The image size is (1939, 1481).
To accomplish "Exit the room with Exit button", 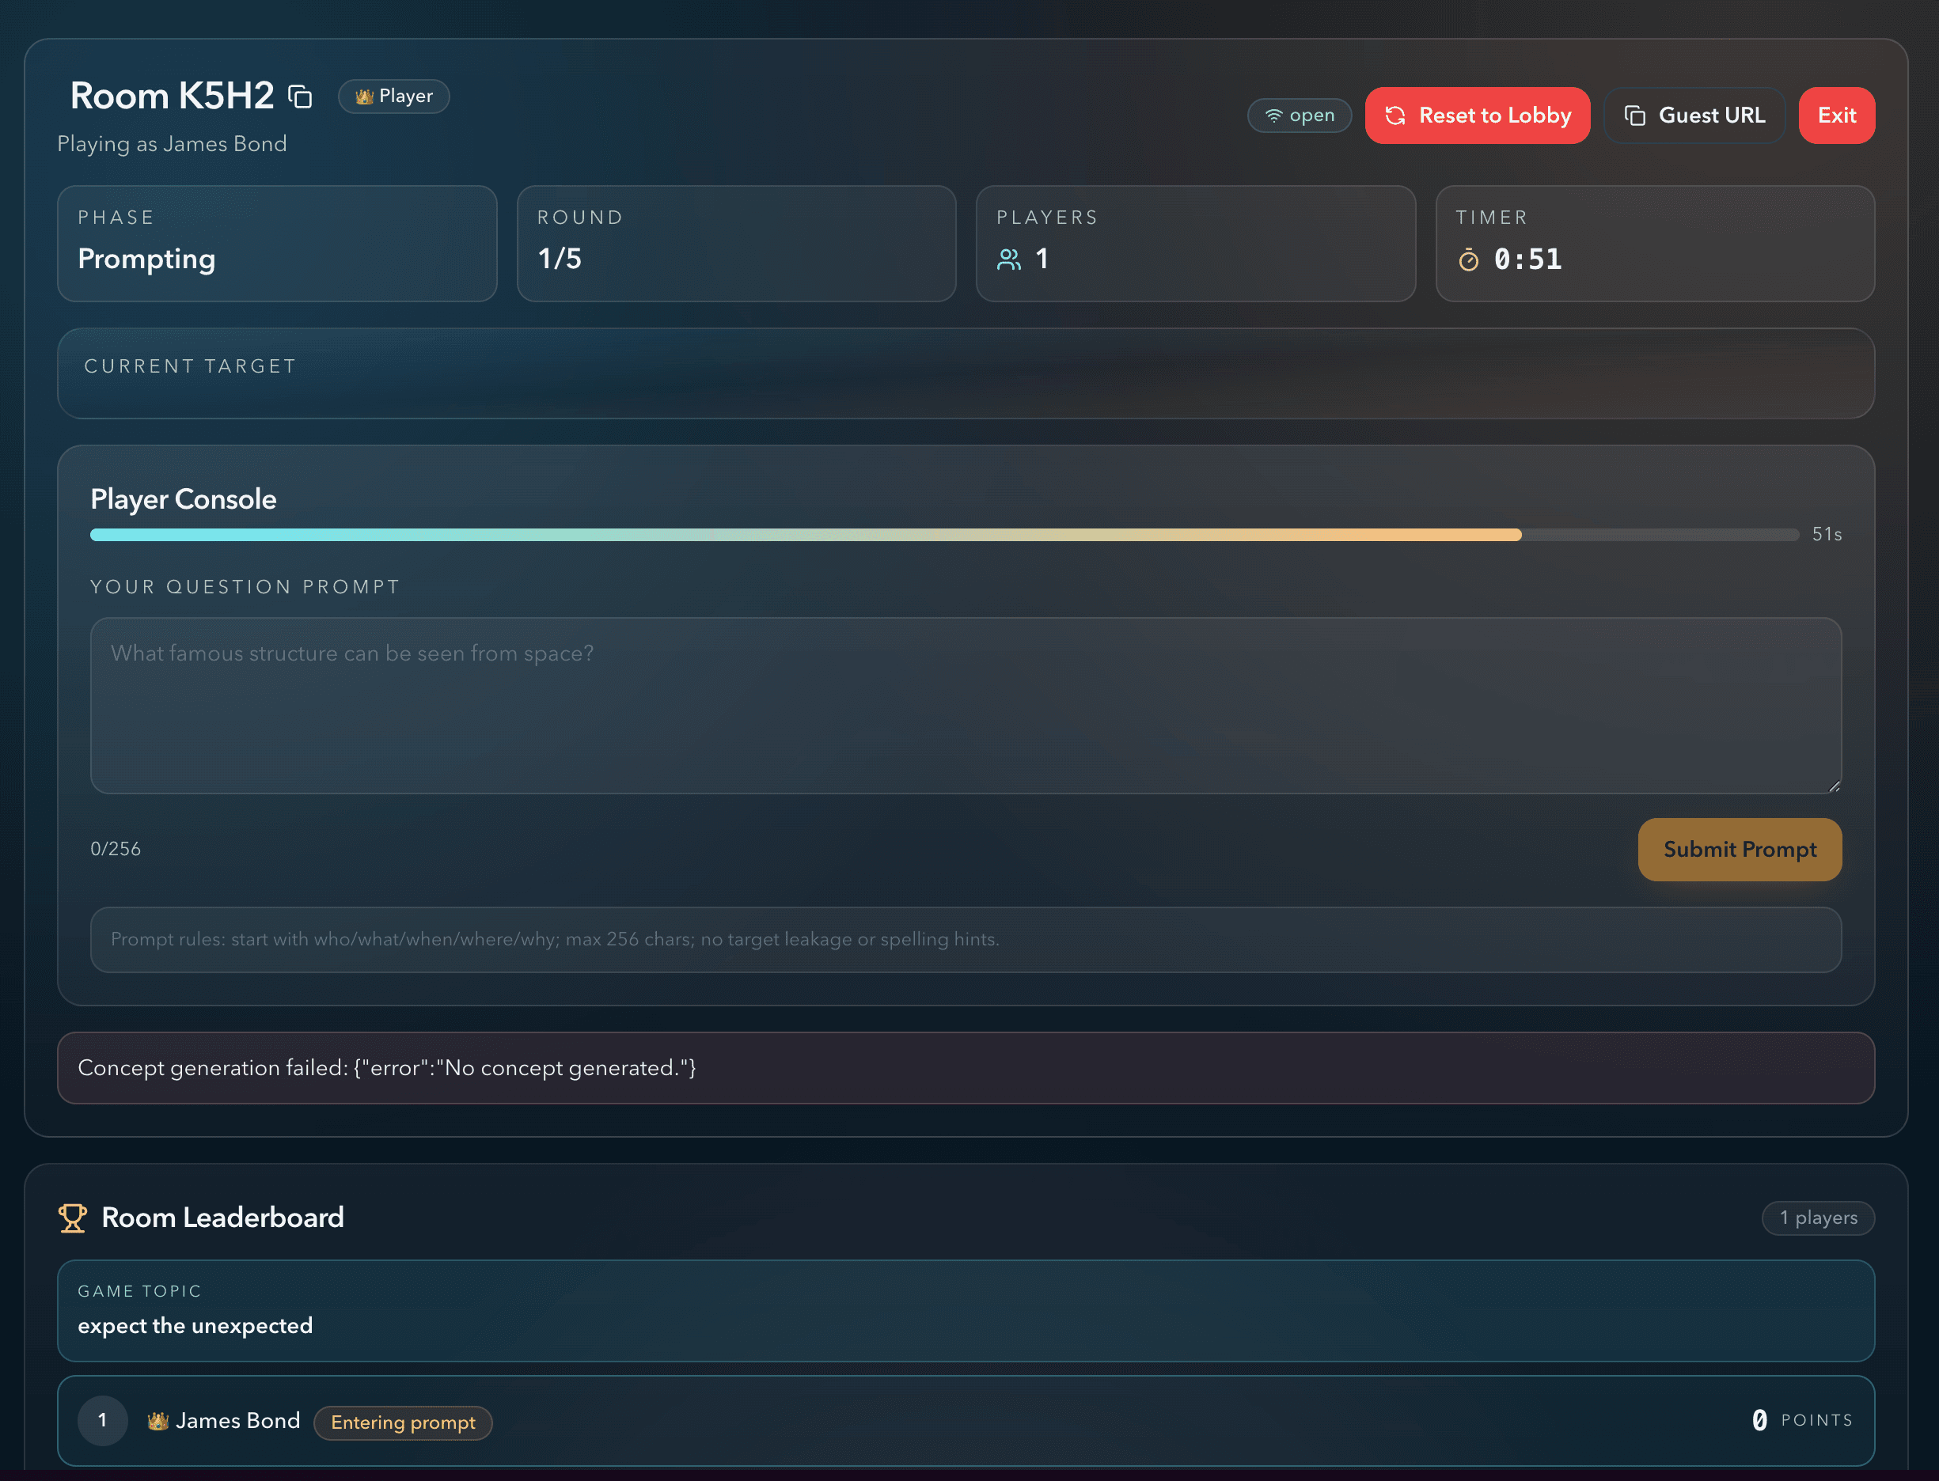I will 1836,116.
